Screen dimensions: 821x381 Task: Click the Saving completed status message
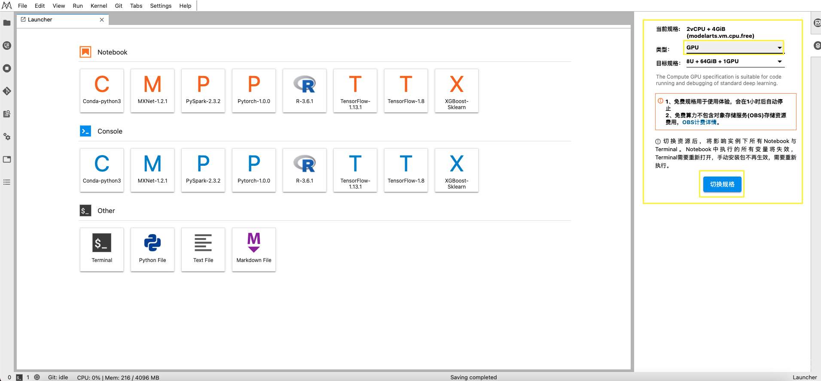point(473,378)
